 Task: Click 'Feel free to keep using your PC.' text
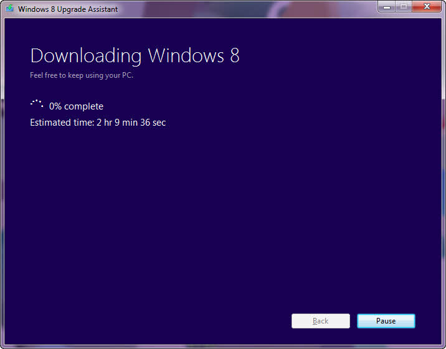pyautogui.click(x=82, y=75)
